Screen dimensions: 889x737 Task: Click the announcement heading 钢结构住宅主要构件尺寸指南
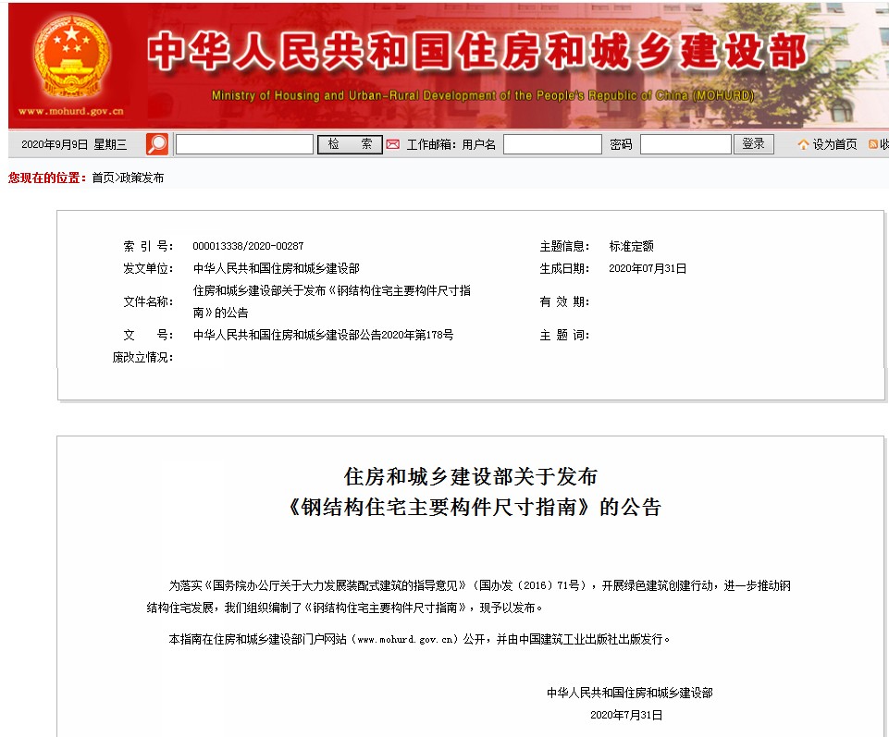(x=474, y=507)
